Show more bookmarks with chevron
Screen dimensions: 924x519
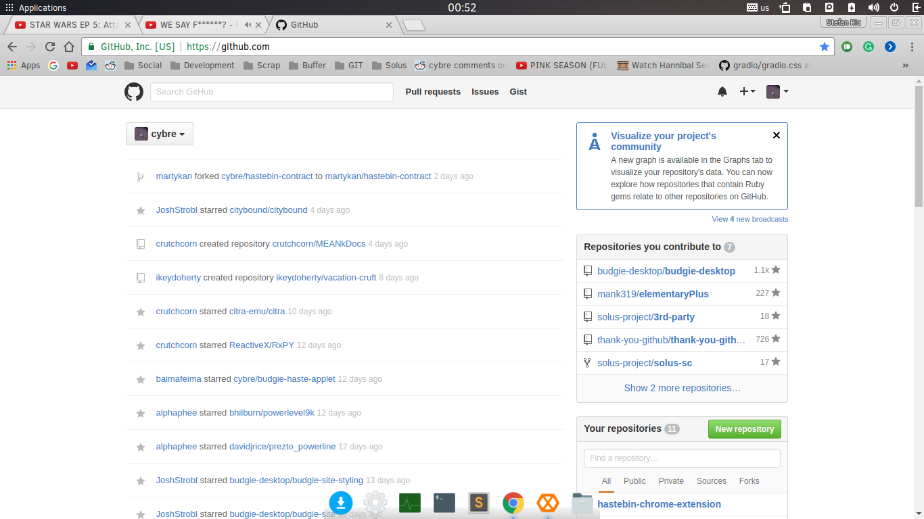(x=906, y=66)
